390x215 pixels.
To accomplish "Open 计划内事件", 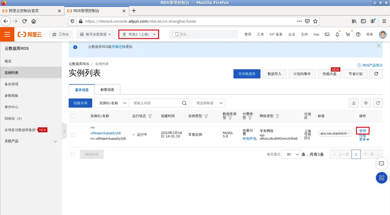I will [x=302, y=74].
